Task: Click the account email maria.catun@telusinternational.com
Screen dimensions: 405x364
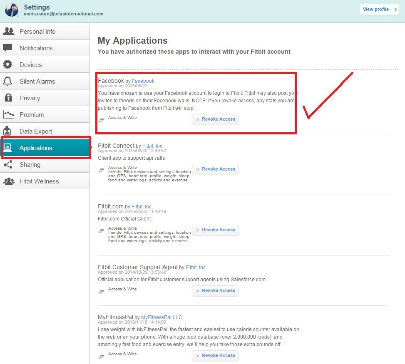Action: (64, 14)
